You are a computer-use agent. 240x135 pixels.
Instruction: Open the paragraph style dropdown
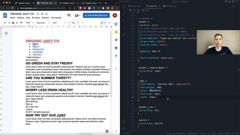pyautogui.click(x=43, y=23)
